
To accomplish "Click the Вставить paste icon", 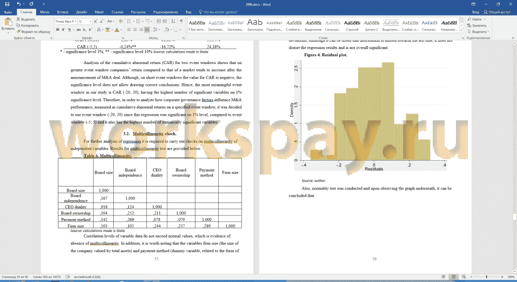I will pyautogui.click(x=8, y=22).
